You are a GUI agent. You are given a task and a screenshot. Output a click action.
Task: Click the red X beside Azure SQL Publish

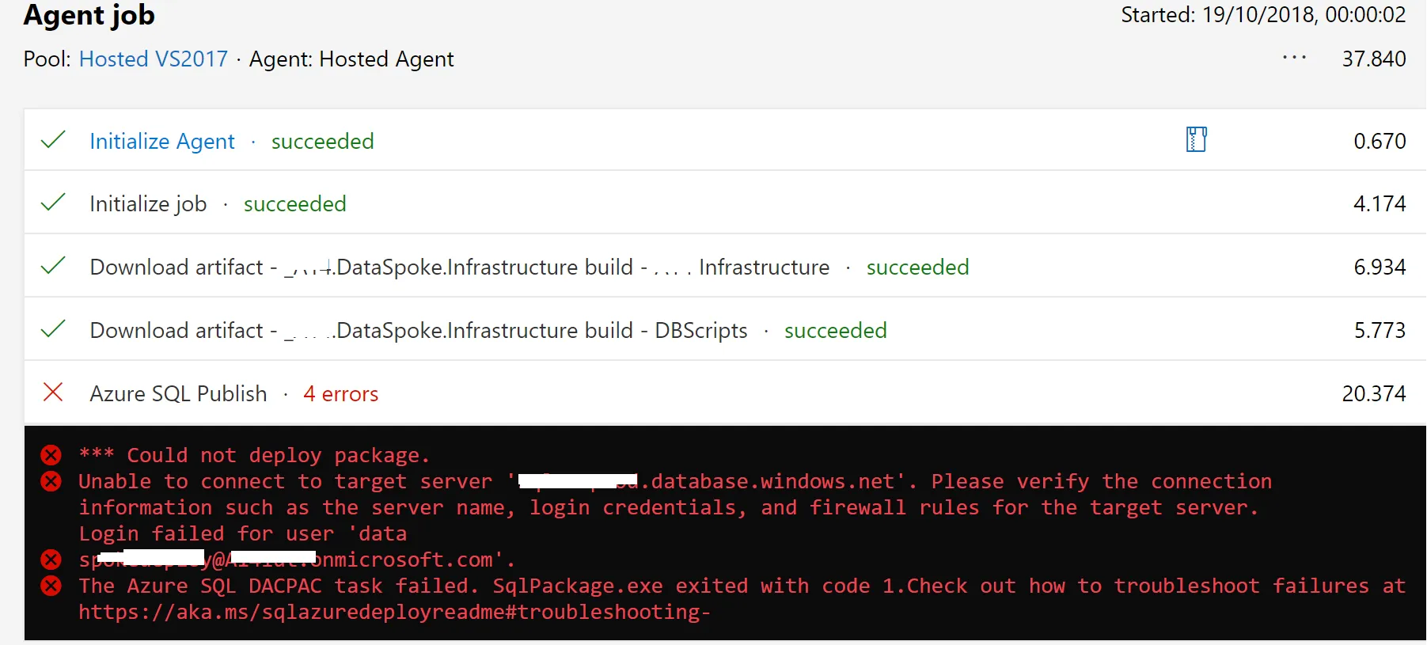tap(53, 393)
